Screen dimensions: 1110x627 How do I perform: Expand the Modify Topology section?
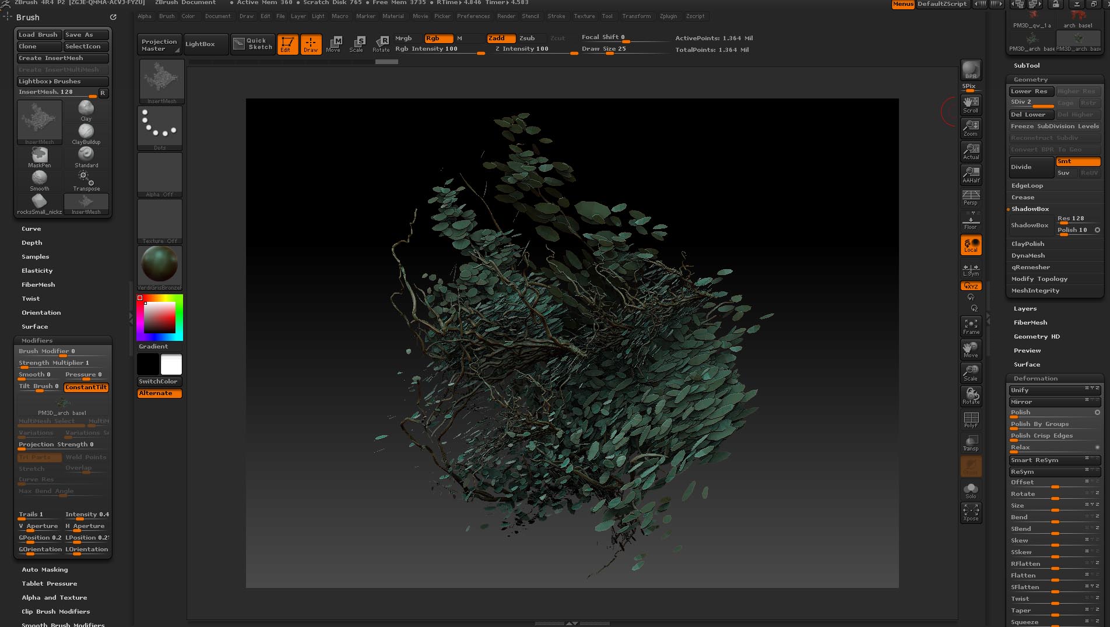pos(1039,279)
